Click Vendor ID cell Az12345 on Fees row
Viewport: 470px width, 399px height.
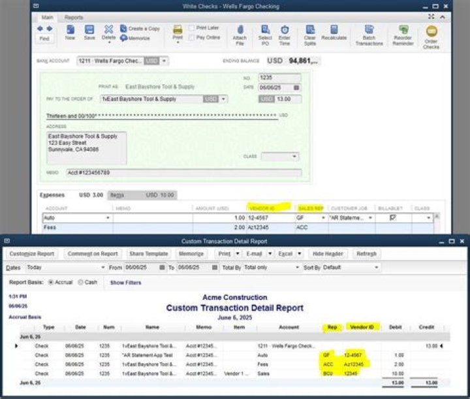271,227
